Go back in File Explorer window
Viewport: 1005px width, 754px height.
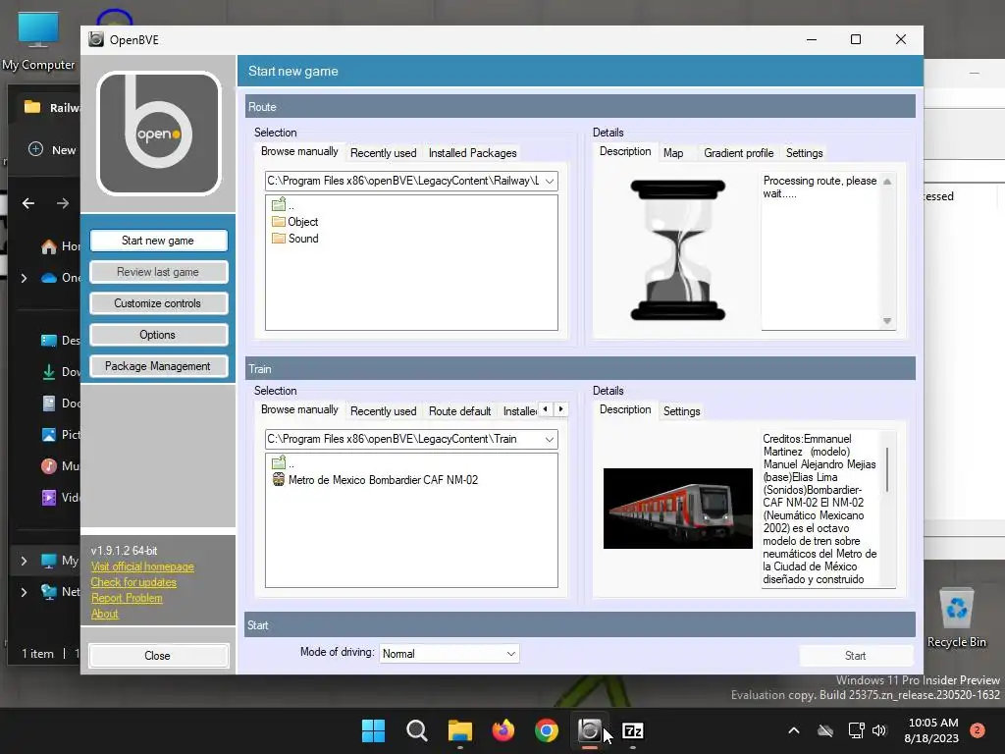click(x=28, y=203)
